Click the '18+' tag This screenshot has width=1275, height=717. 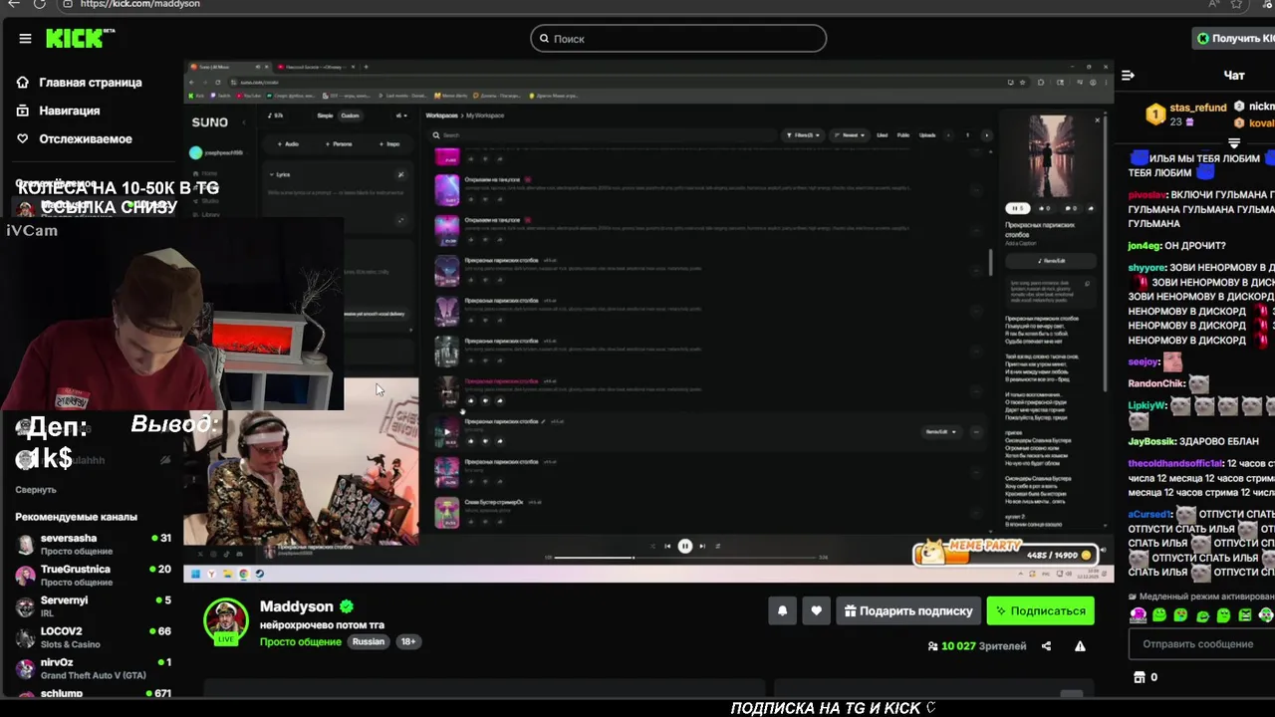coord(407,641)
